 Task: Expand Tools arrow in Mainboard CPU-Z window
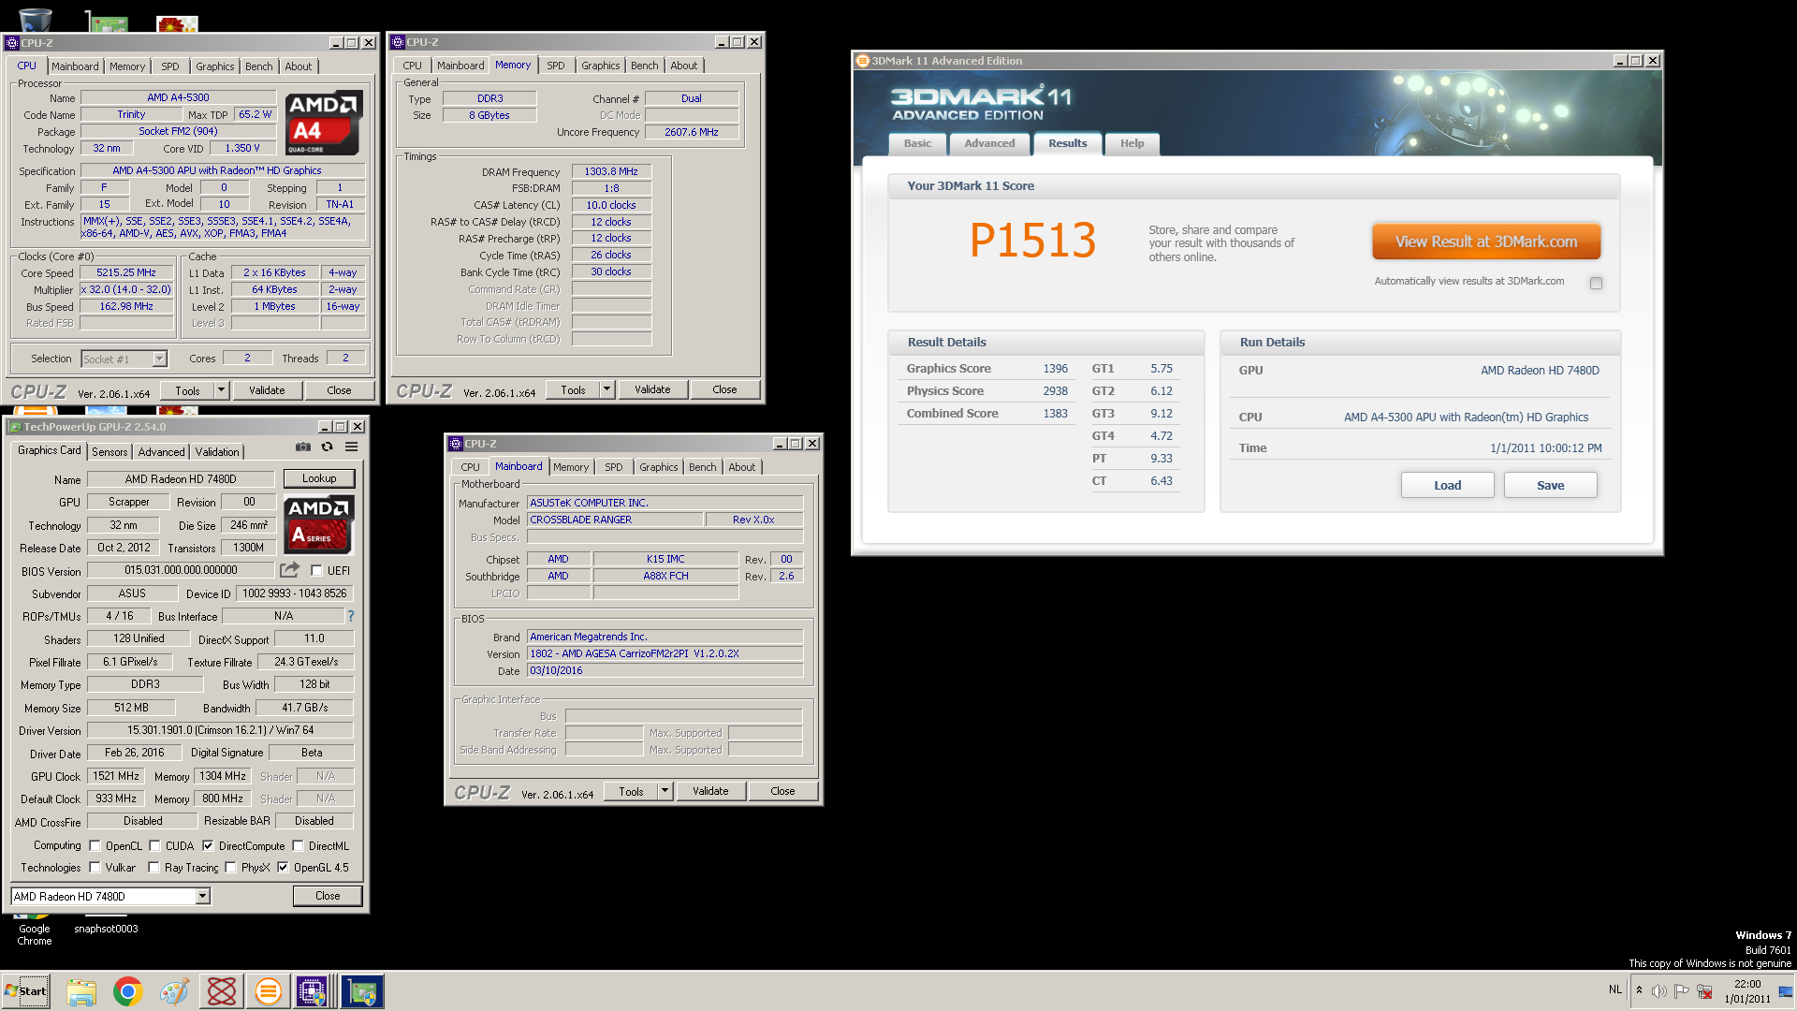[665, 791]
